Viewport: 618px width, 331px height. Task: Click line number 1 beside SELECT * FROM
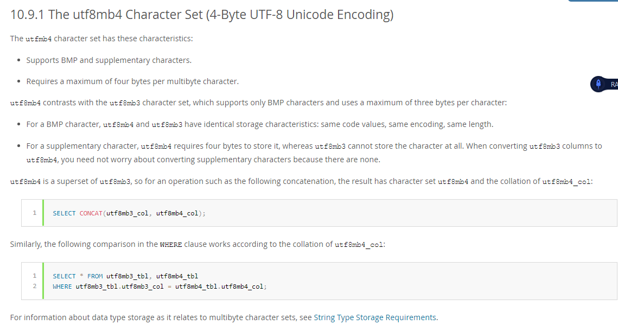click(x=34, y=276)
